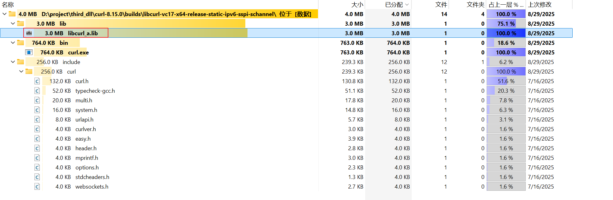
Task: Sort by the 大小 column header
Action: [357, 5]
